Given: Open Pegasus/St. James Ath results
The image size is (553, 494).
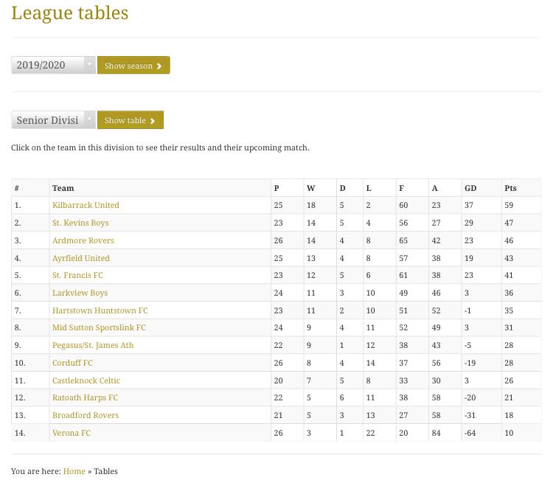Looking at the screenshot, I should pos(93,345).
